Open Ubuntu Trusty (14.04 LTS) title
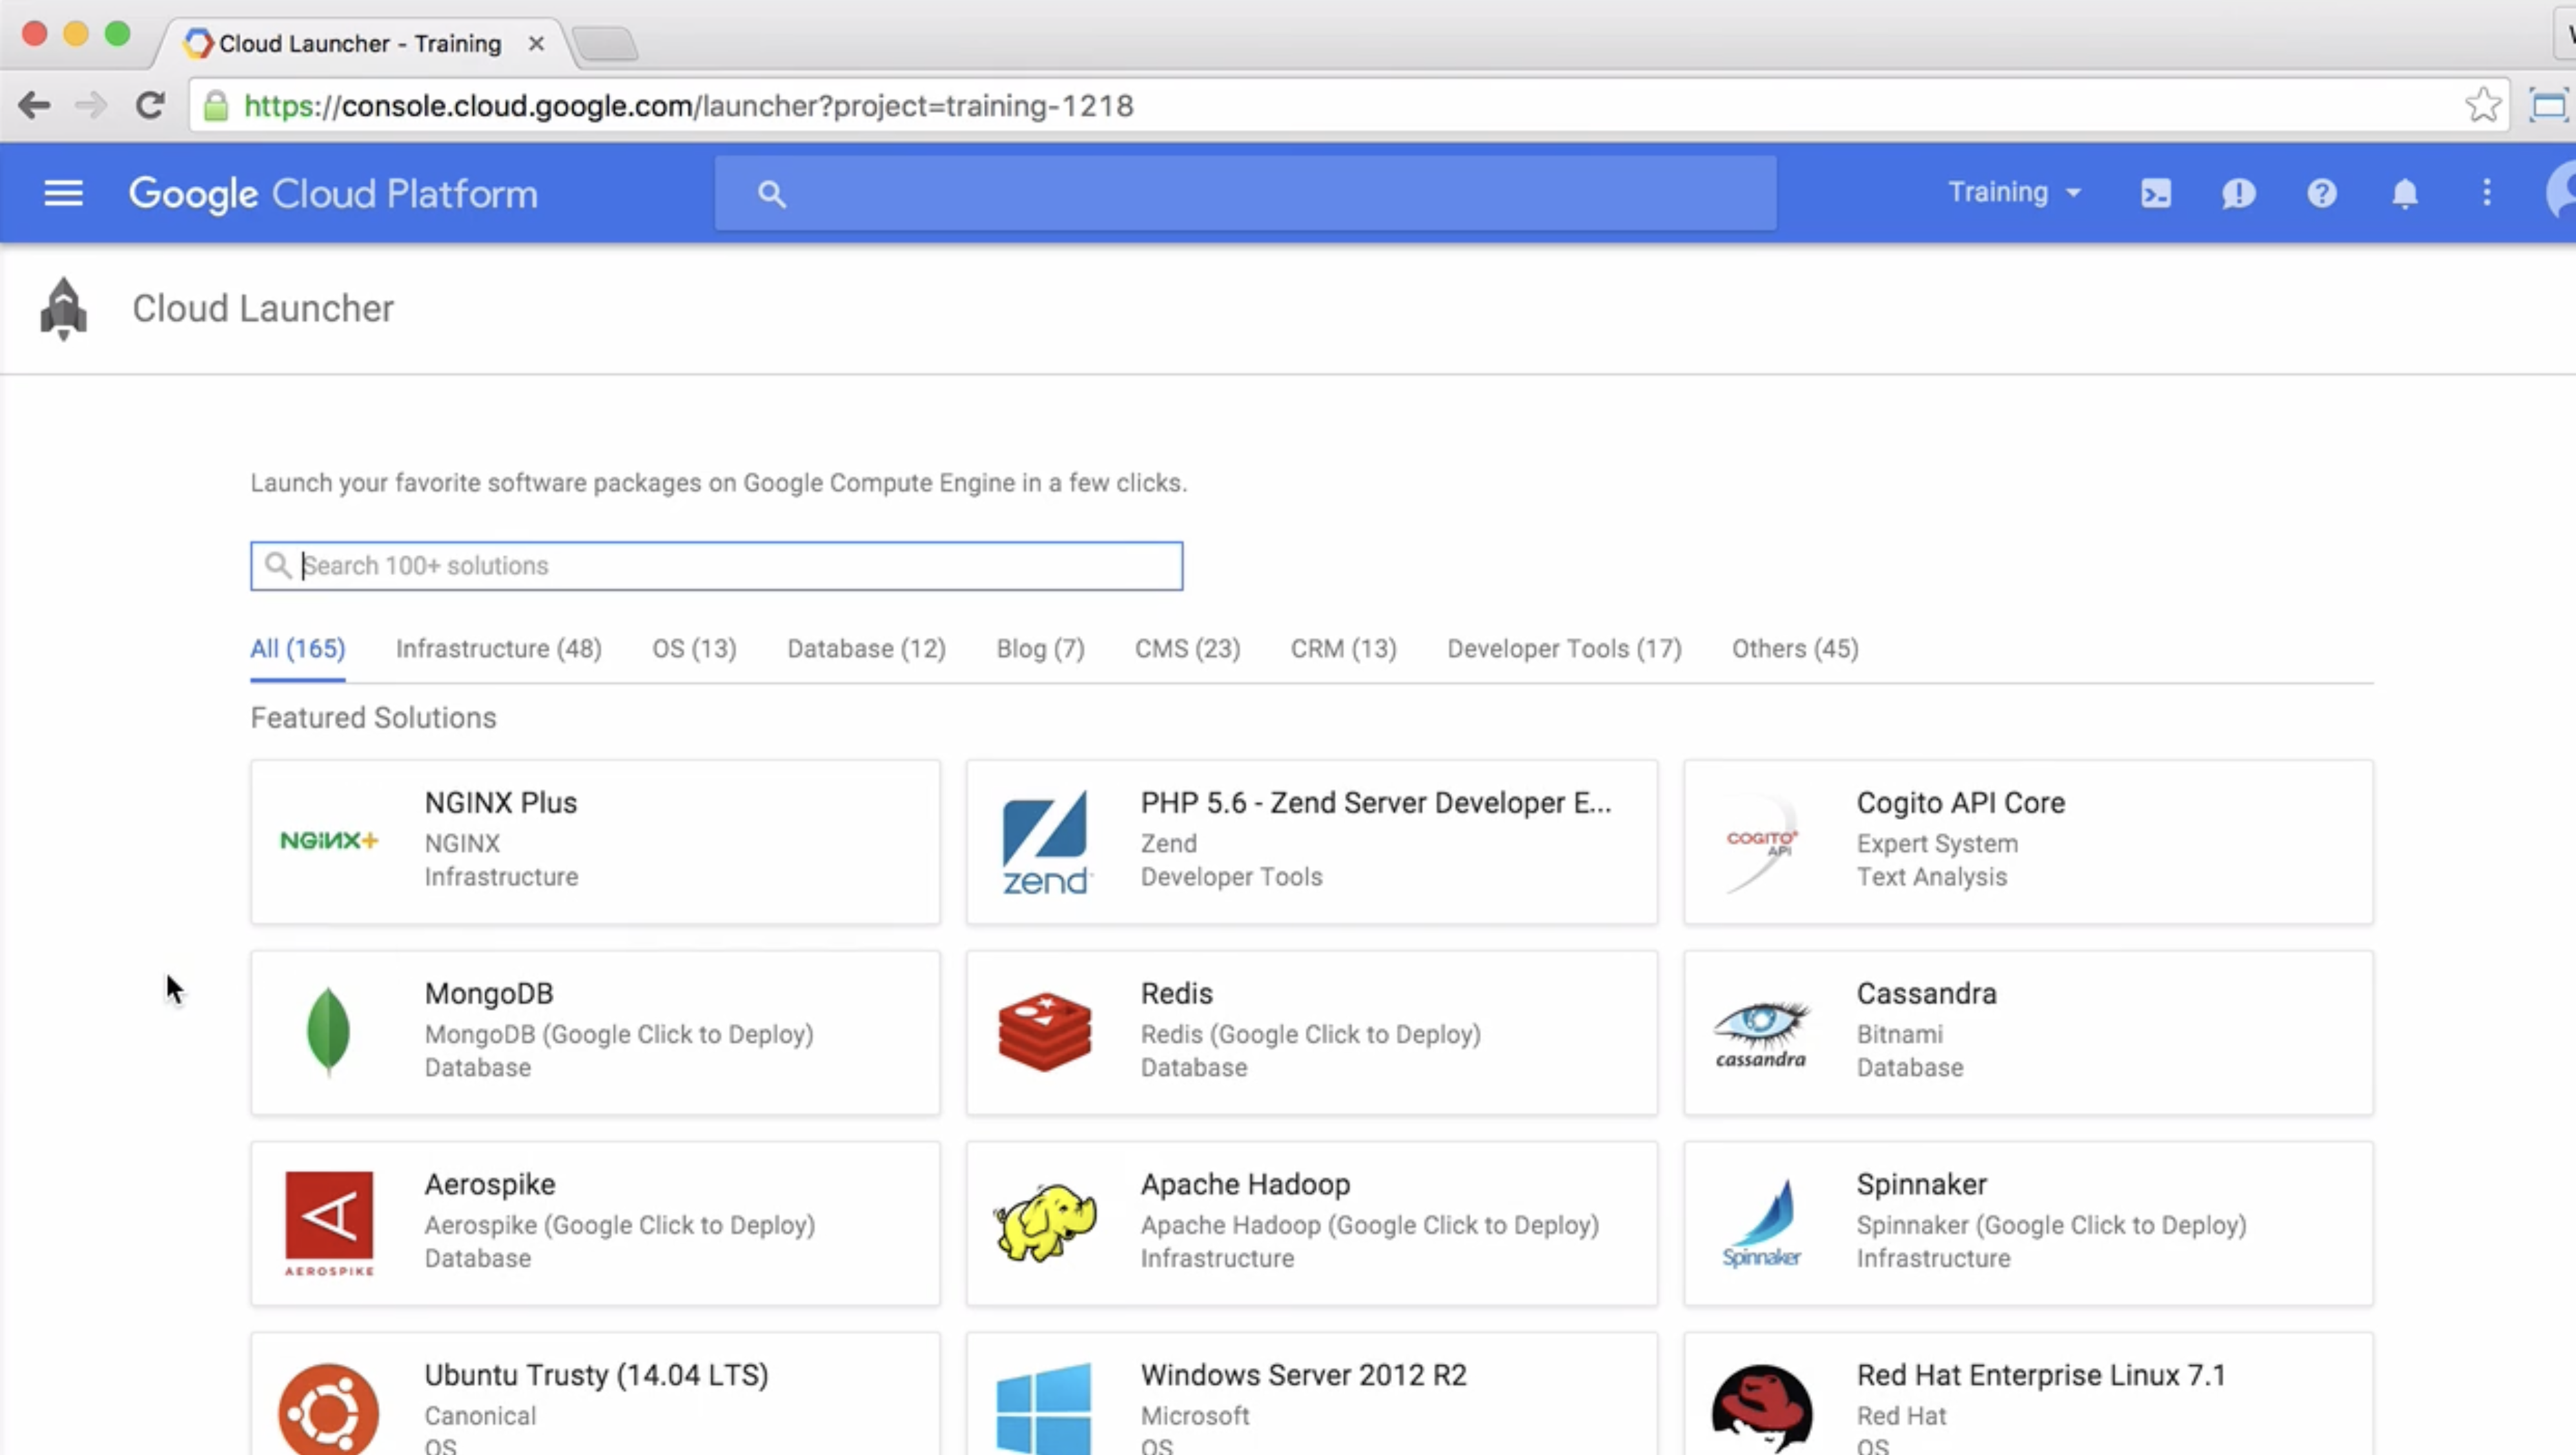2576x1455 pixels. pos(597,1376)
